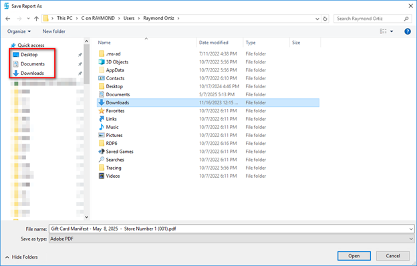The height and width of the screenshot is (266, 417).
Task: Go up one folder level arrow
Action: tap(37, 18)
